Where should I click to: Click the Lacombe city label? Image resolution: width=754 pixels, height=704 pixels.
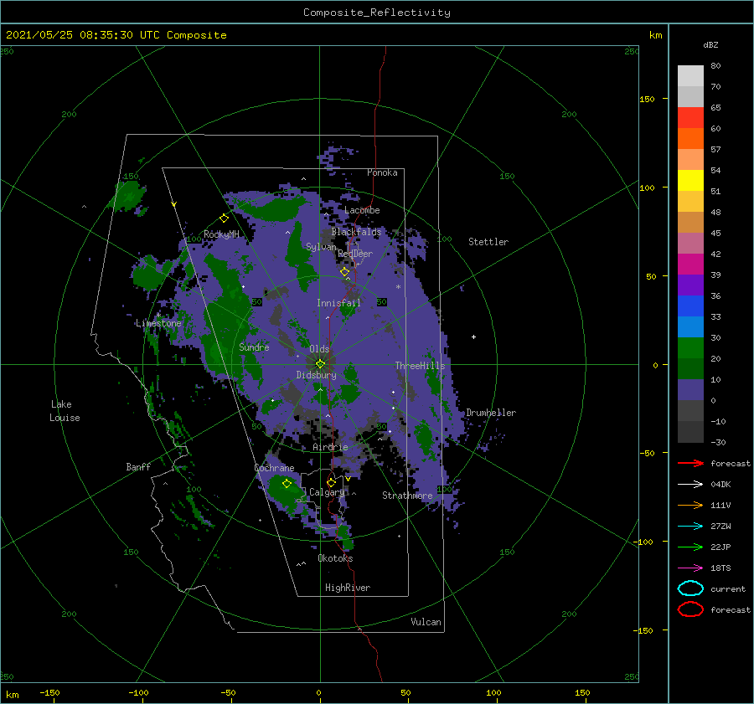(x=362, y=210)
